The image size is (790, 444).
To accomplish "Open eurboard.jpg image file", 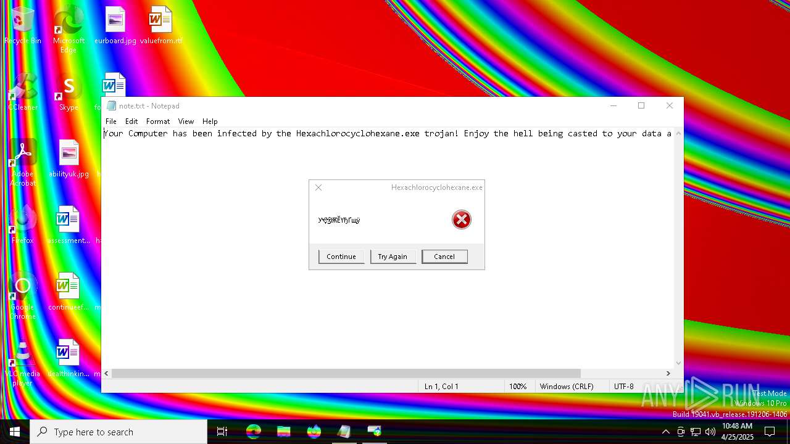I will coord(115,26).
